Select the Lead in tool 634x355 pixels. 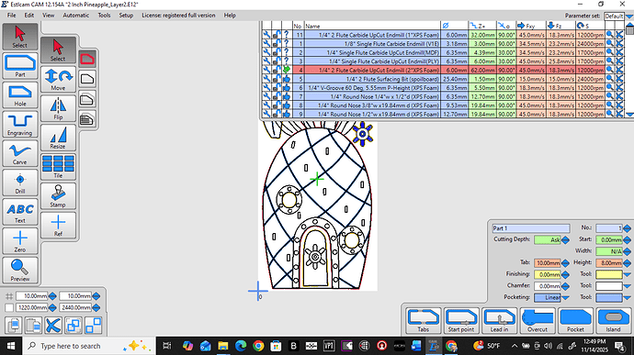(499, 321)
